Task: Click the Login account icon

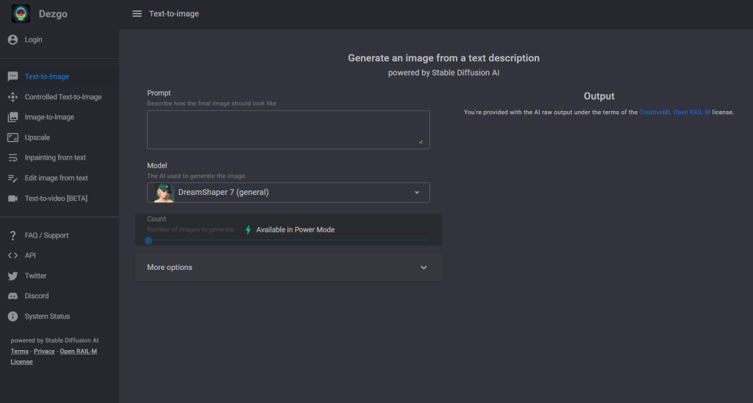Action: tap(13, 40)
